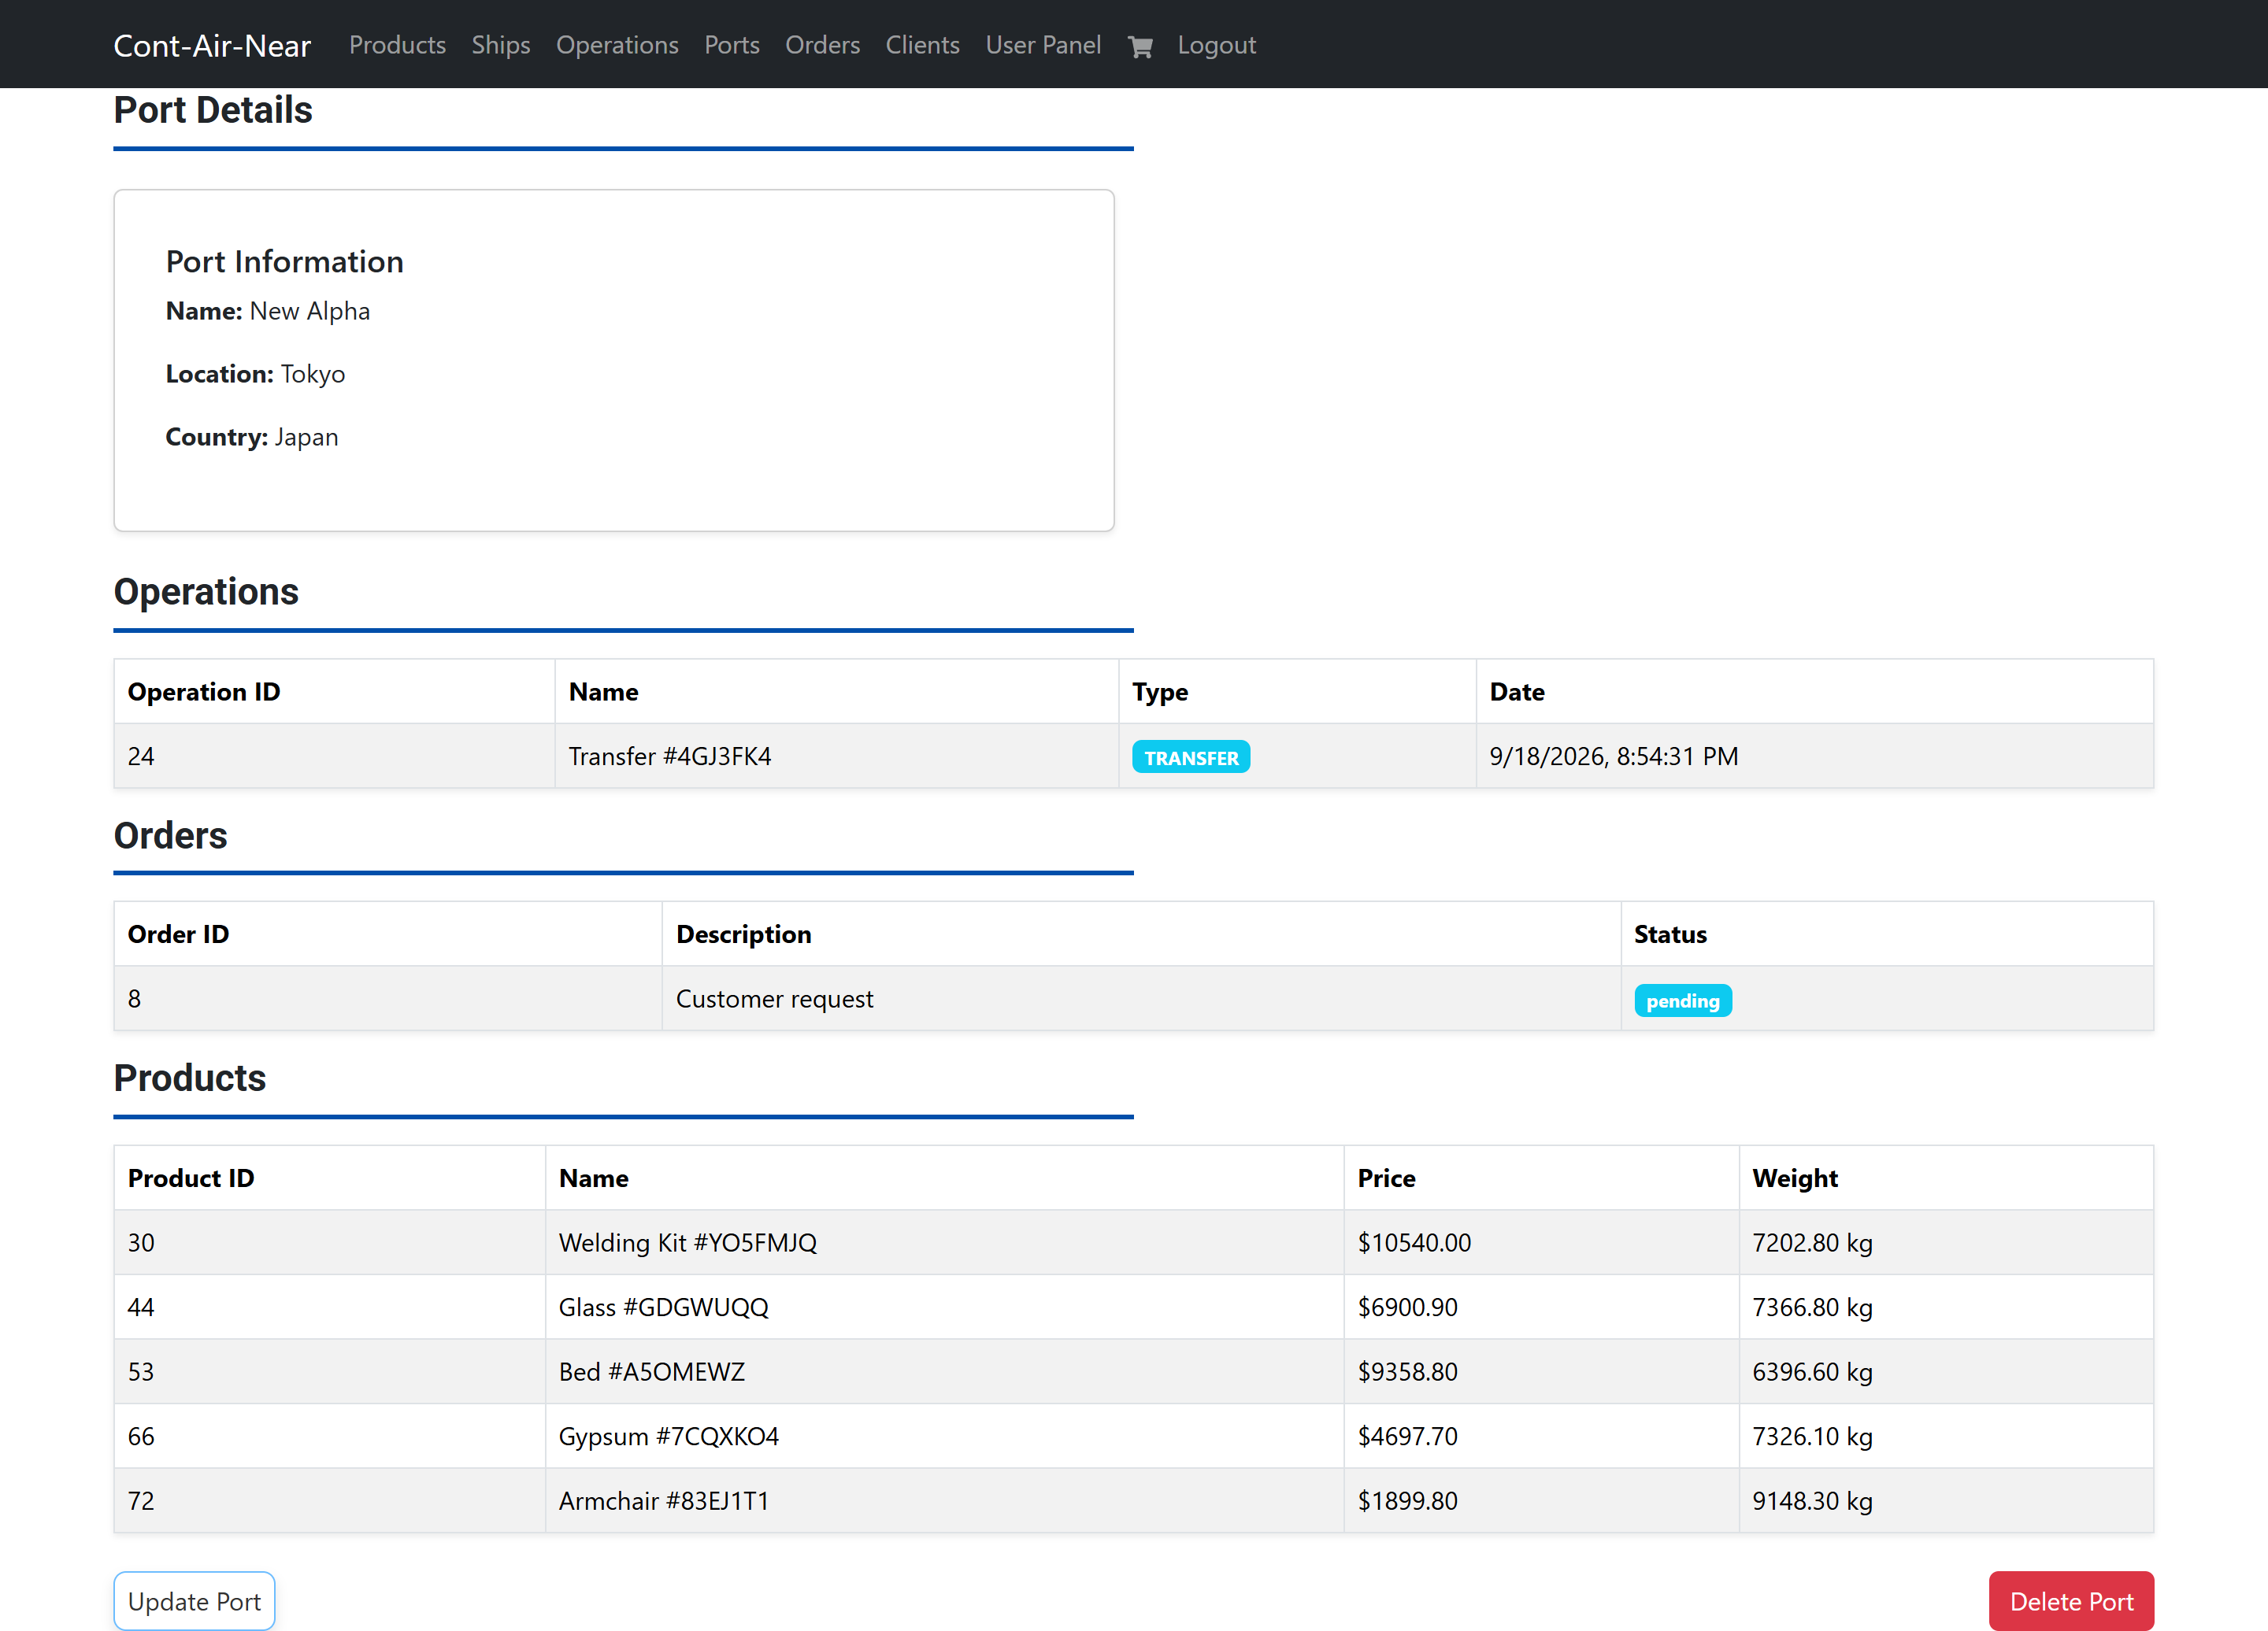This screenshot has width=2268, height=1631.
Task: Click the Port Details heading
Action: tap(213, 110)
